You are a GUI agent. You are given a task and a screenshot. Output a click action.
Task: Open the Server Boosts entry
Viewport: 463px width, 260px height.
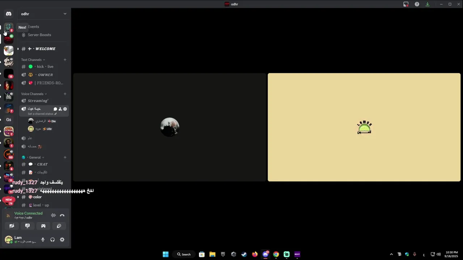(43, 35)
